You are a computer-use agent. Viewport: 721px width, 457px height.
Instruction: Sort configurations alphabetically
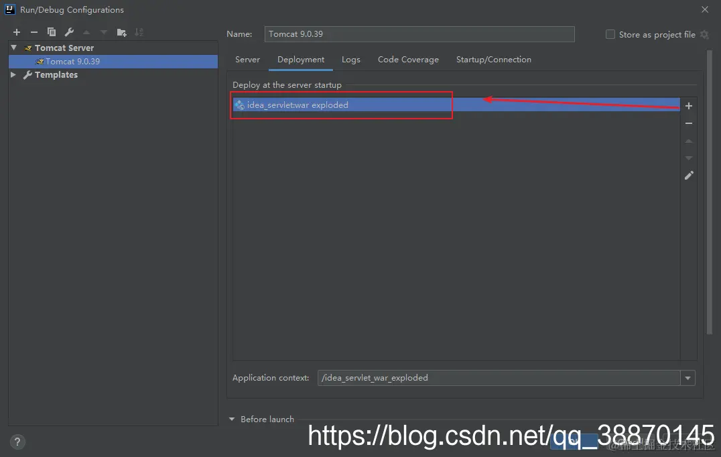point(139,32)
